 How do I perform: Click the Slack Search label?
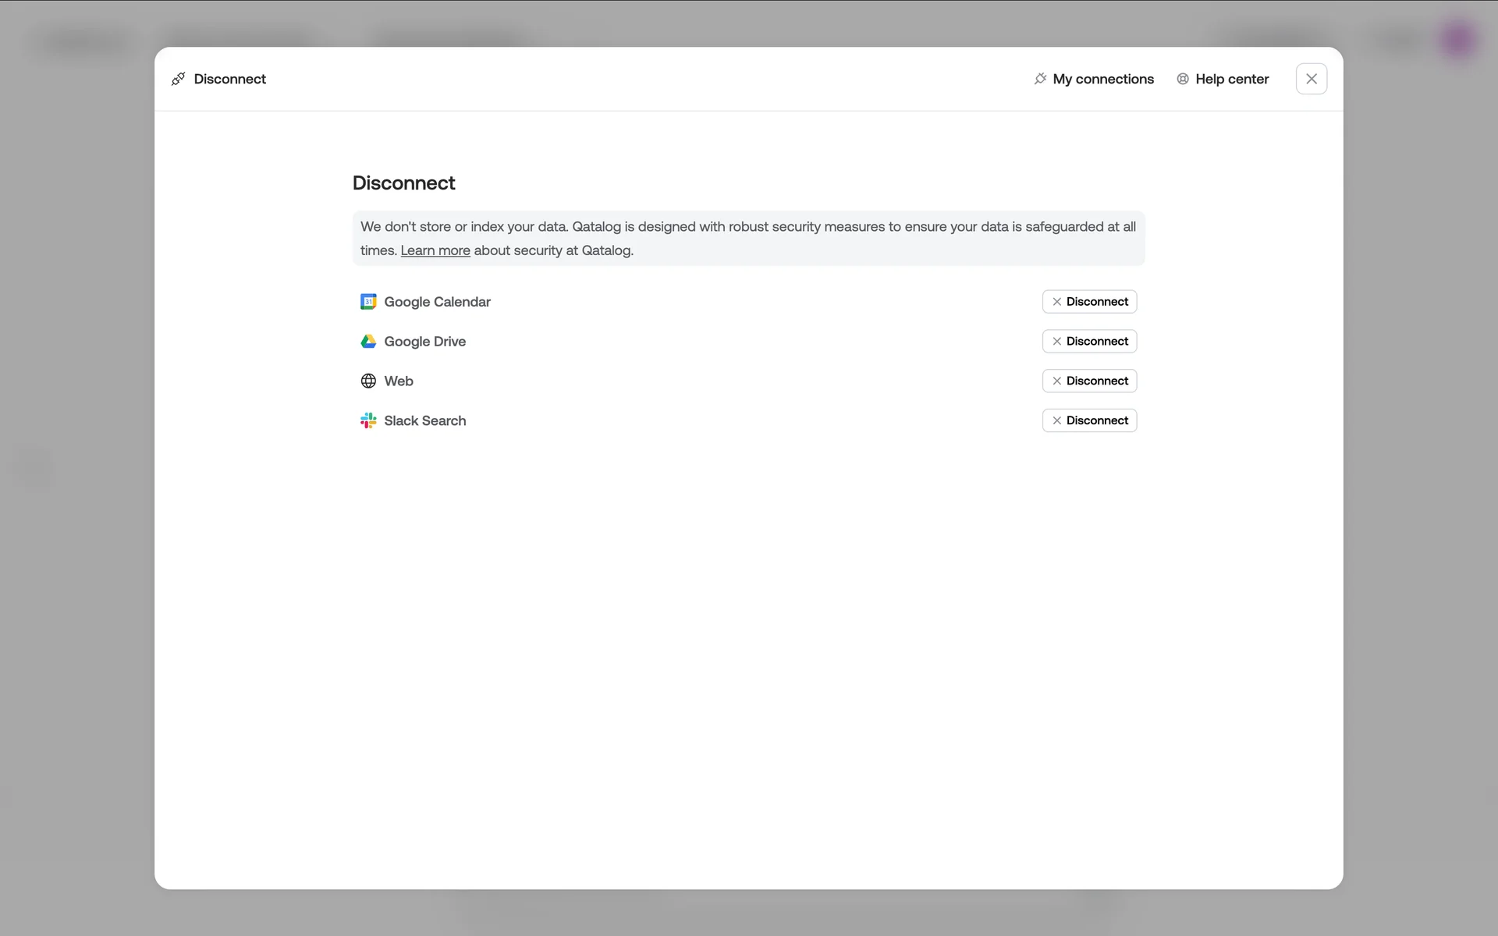tap(424, 421)
